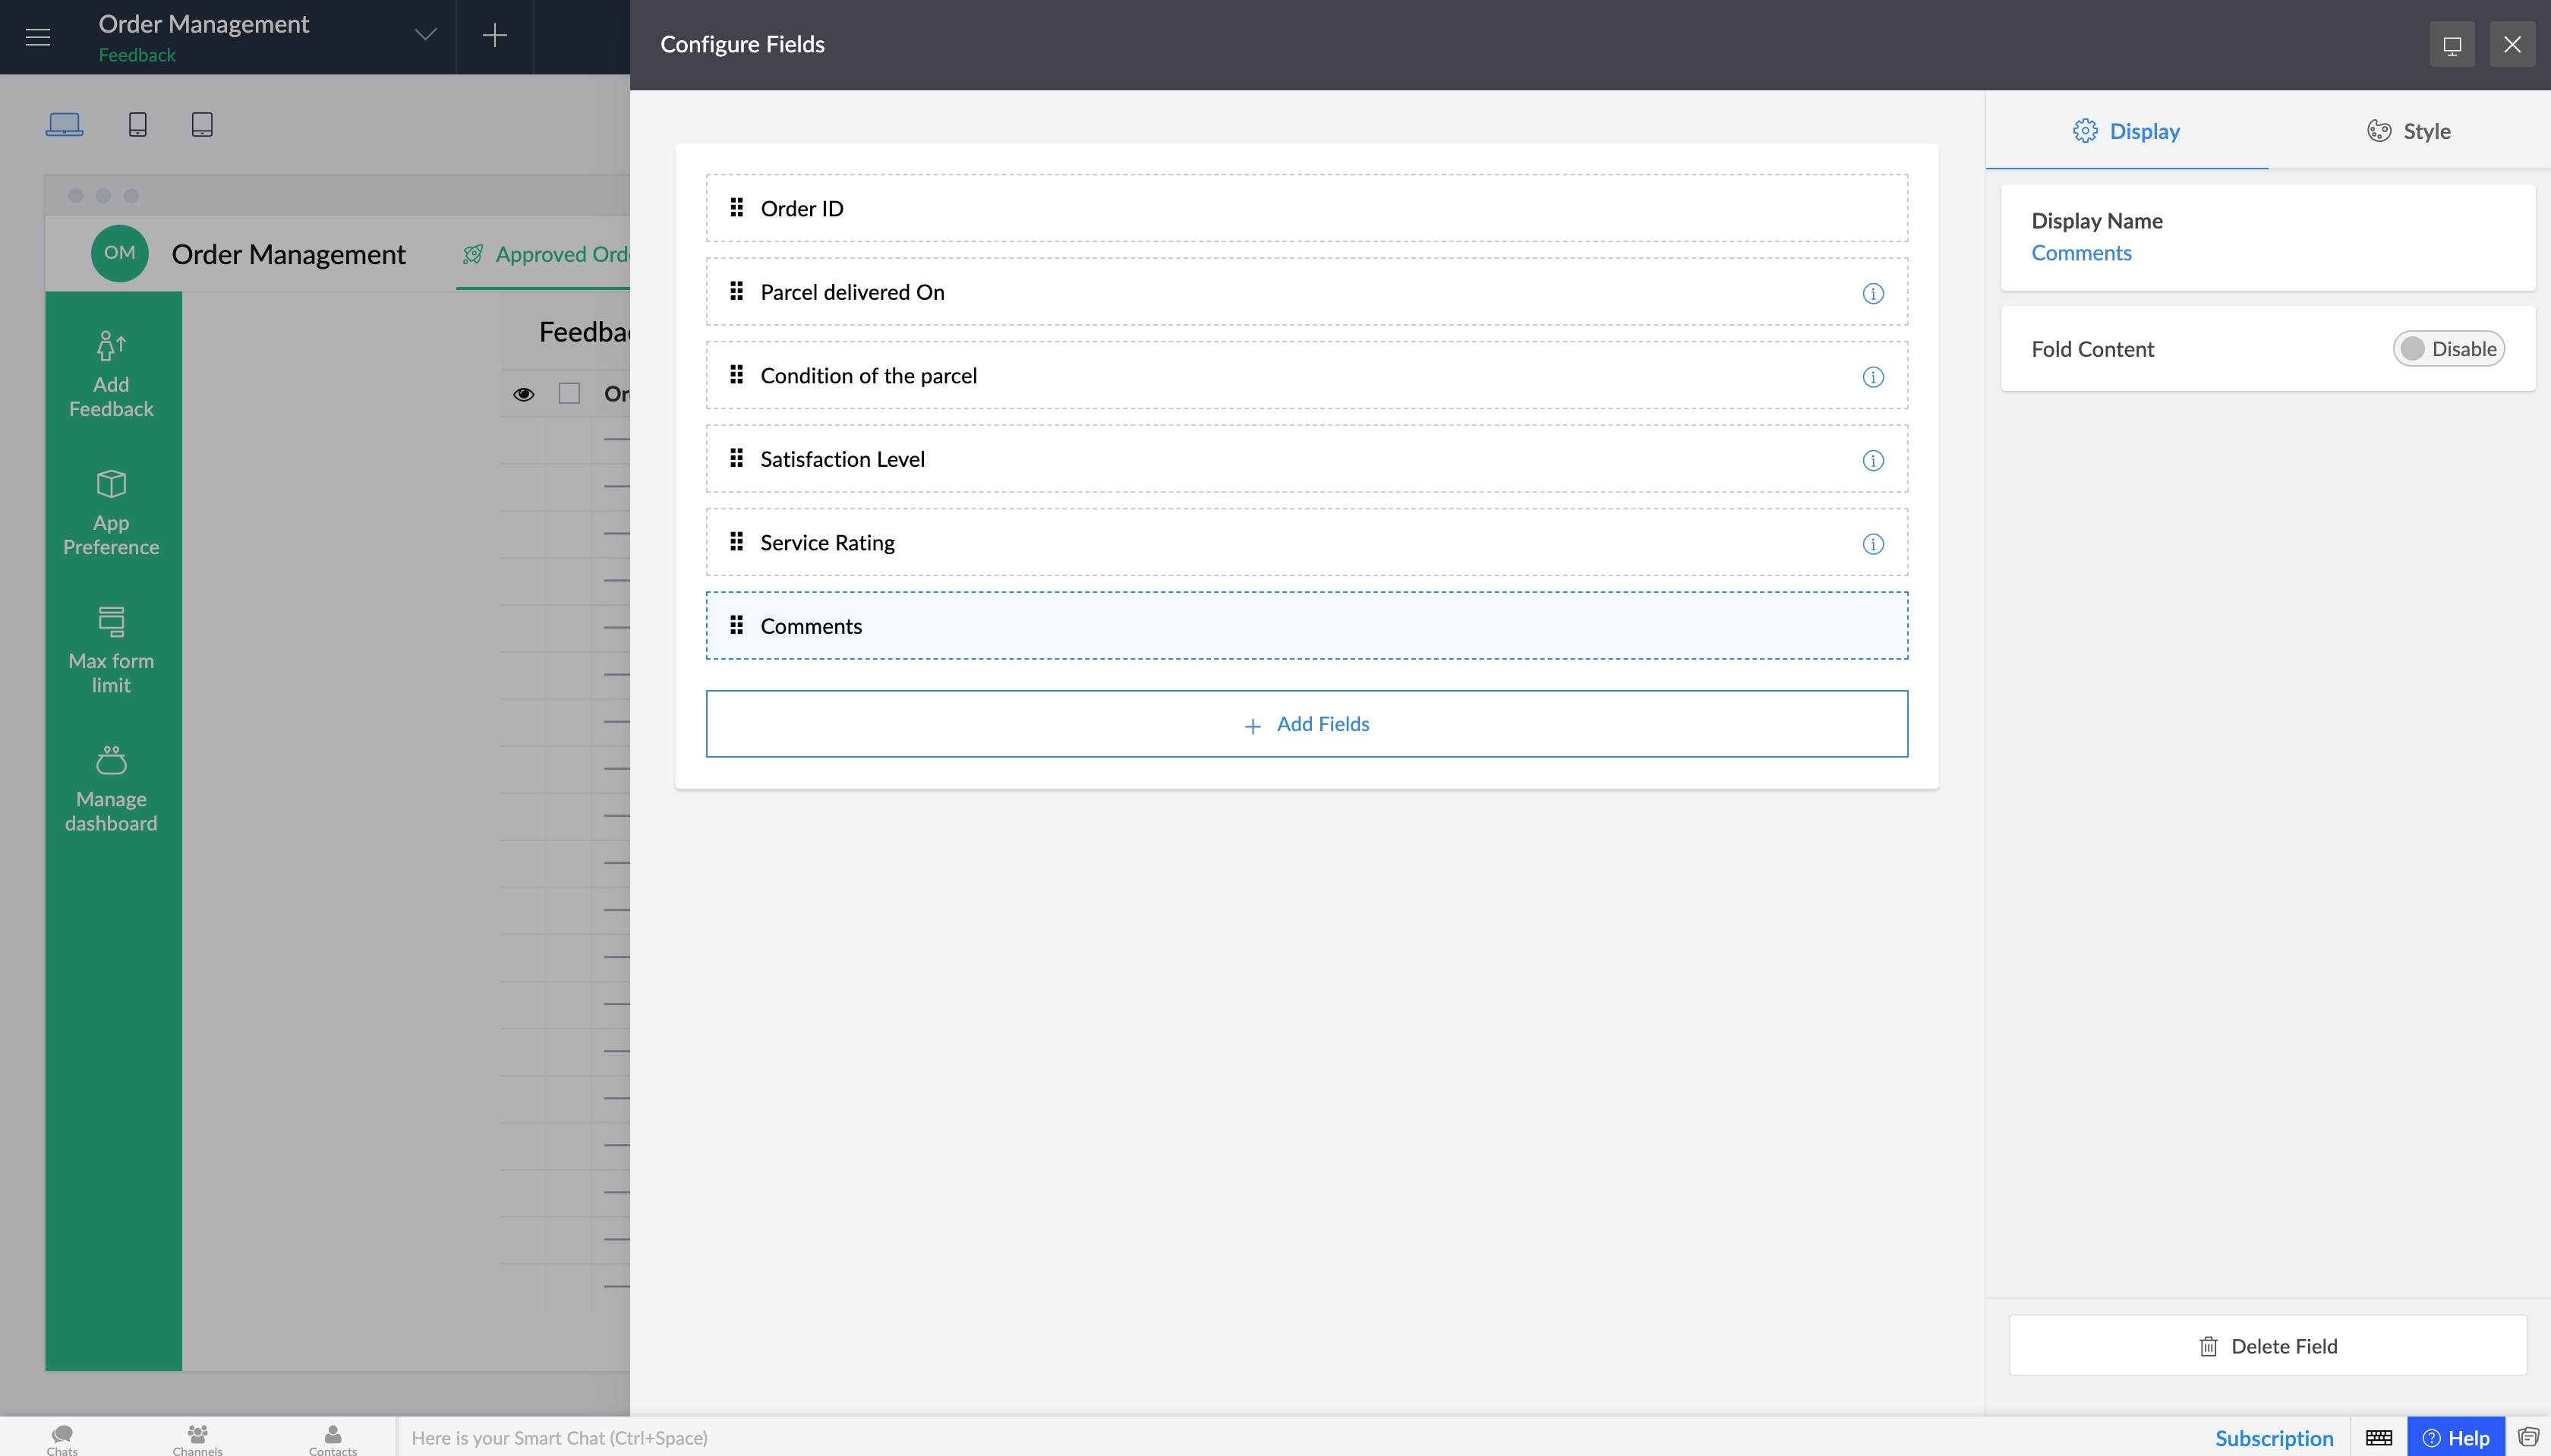Viewport: 2551px width, 1456px height.
Task: Open the hamburger menu icon
Action: (38, 37)
